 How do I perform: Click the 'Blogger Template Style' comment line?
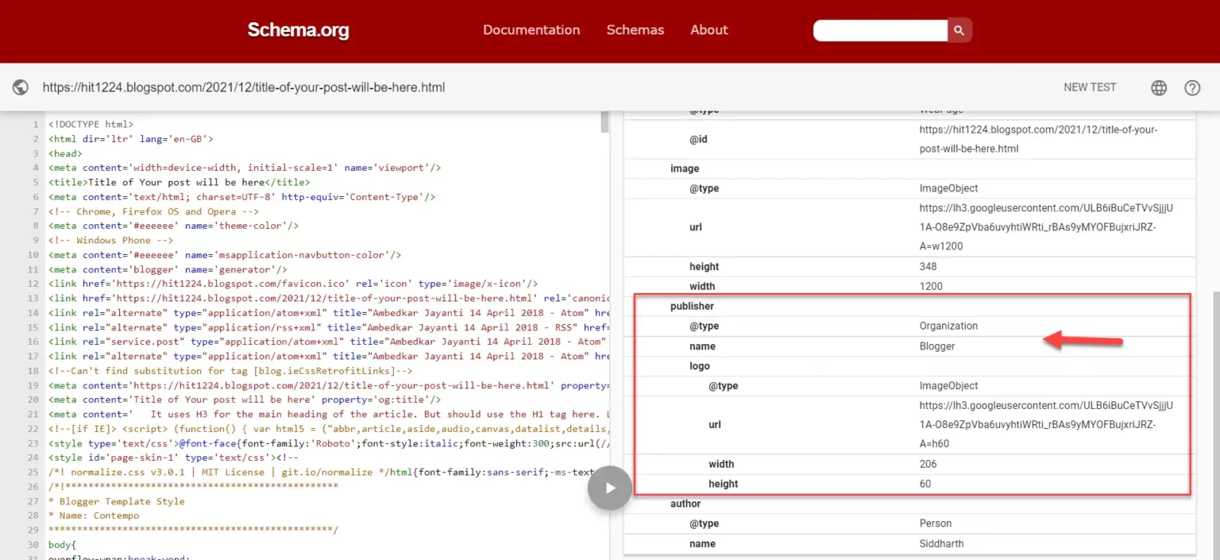[116, 501]
